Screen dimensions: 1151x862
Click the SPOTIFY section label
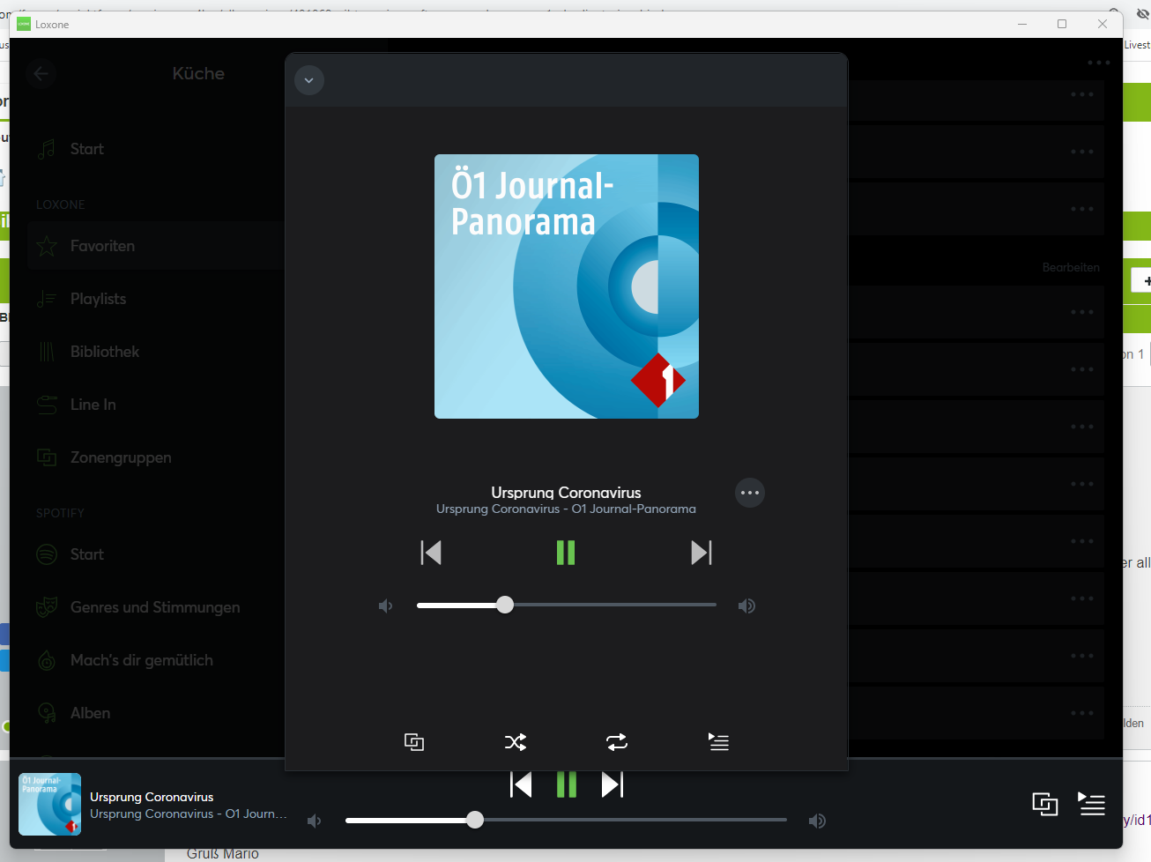(x=61, y=513)
